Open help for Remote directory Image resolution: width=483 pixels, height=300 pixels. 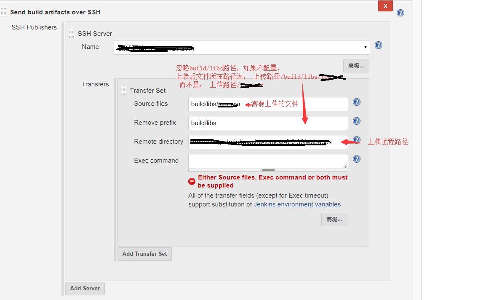[x=356, y=139]
